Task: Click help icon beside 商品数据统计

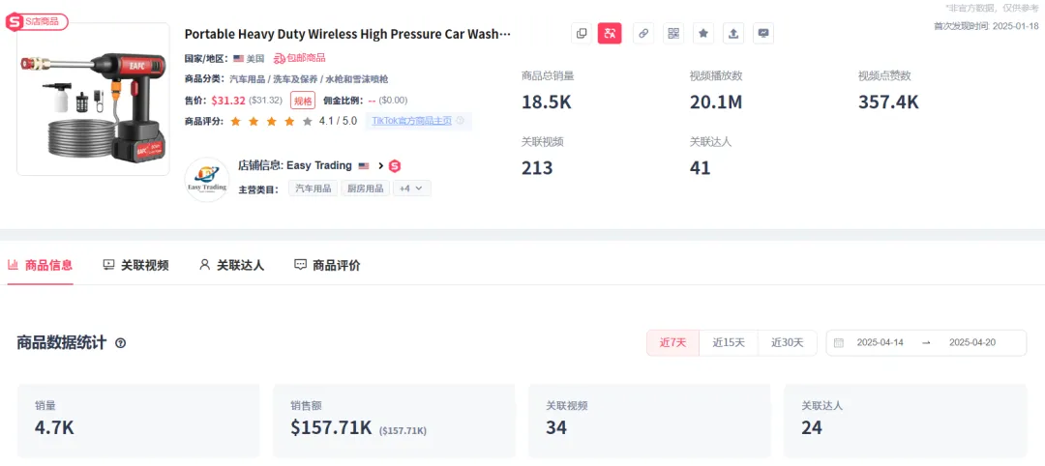Action: point(121,343)
